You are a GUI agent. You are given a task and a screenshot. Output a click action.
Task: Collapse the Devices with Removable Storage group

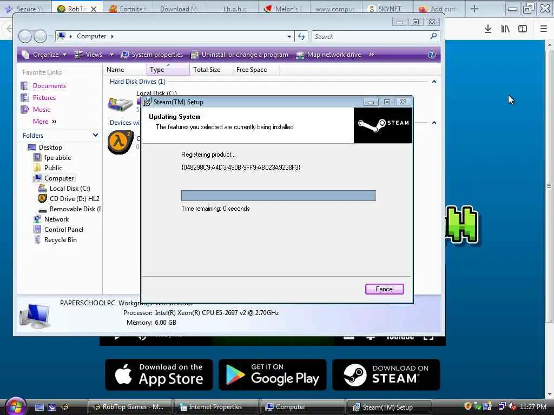(434, 123)
